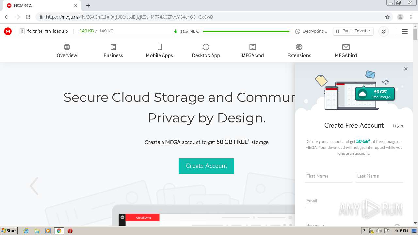Click the 50 GB Free storage badge
Image resolution: width=418 pixels, height=235 pixels.
click(x=375, y=94)
